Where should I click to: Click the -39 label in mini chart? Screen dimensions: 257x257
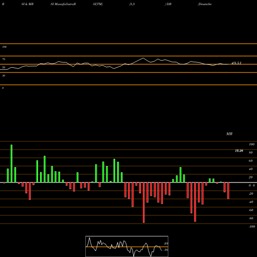coord(166,244)
